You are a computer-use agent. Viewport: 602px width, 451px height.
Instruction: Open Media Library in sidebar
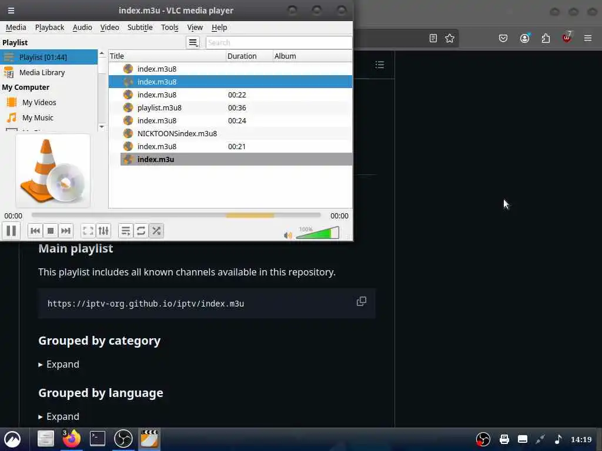click(49, 72)
